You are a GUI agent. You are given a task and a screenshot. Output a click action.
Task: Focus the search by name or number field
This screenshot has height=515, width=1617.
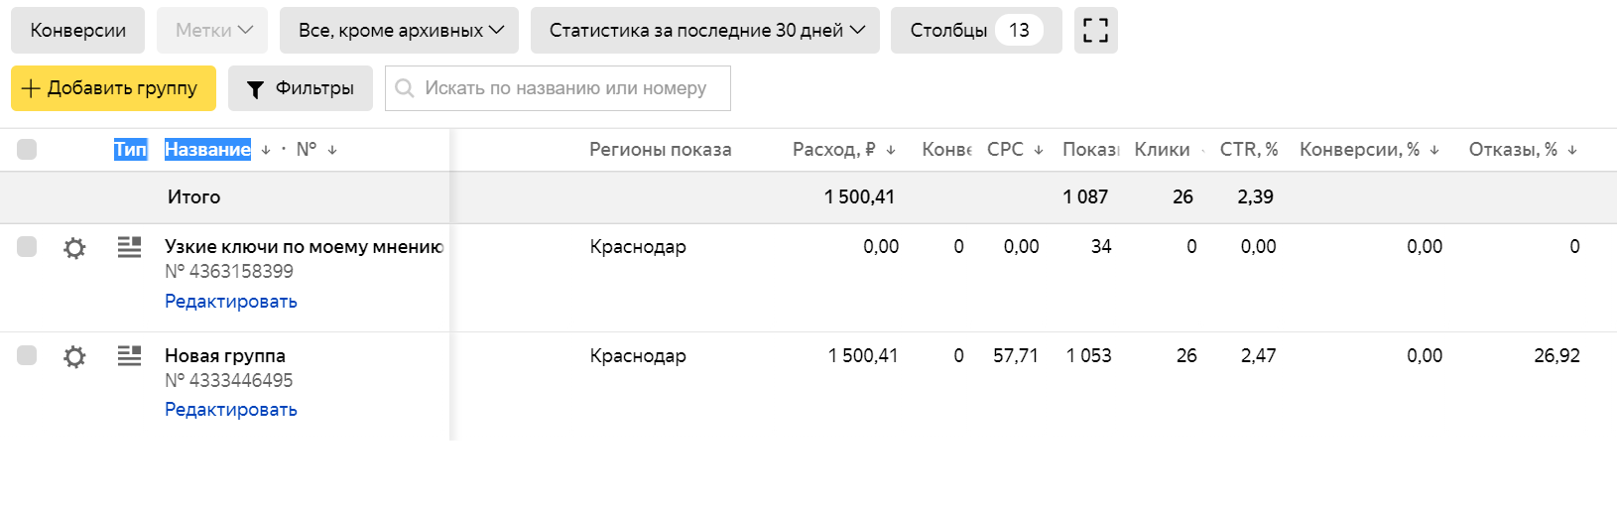(x=558, y=88)
